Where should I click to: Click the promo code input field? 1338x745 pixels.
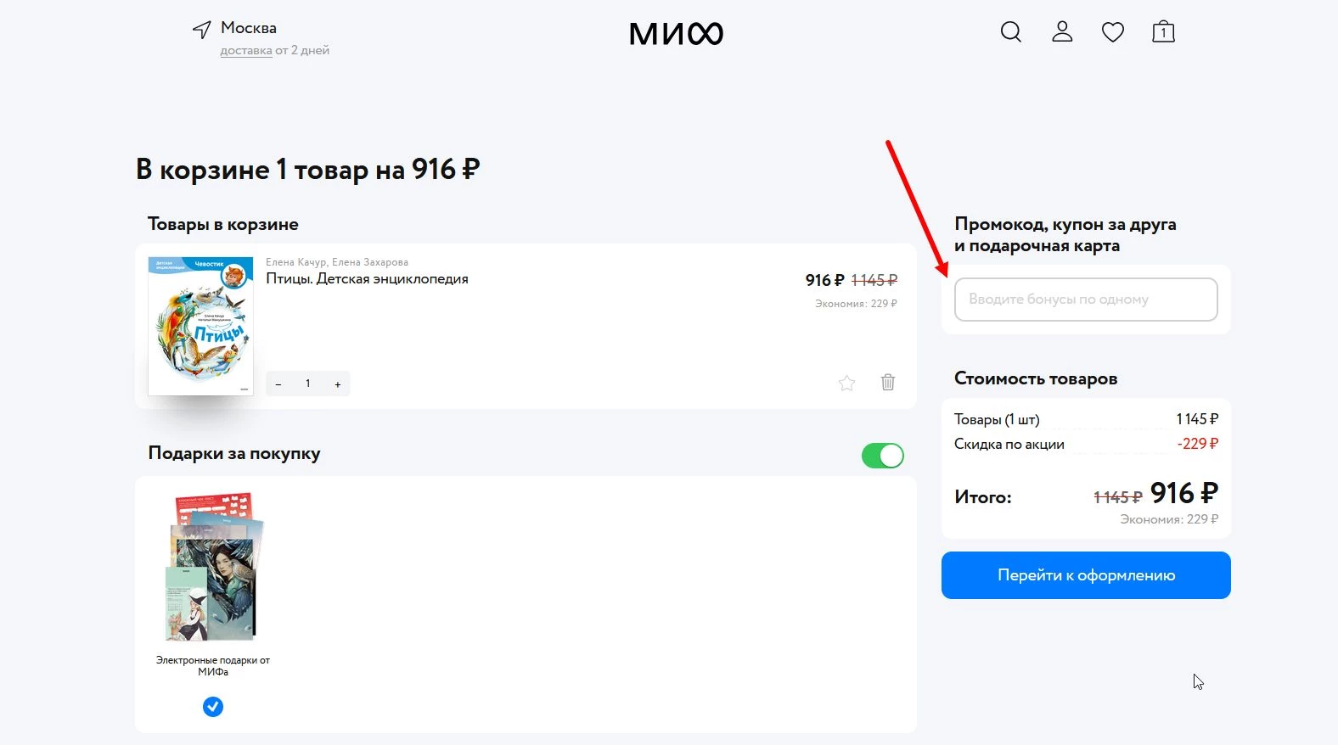click(x=1085, y=300)
